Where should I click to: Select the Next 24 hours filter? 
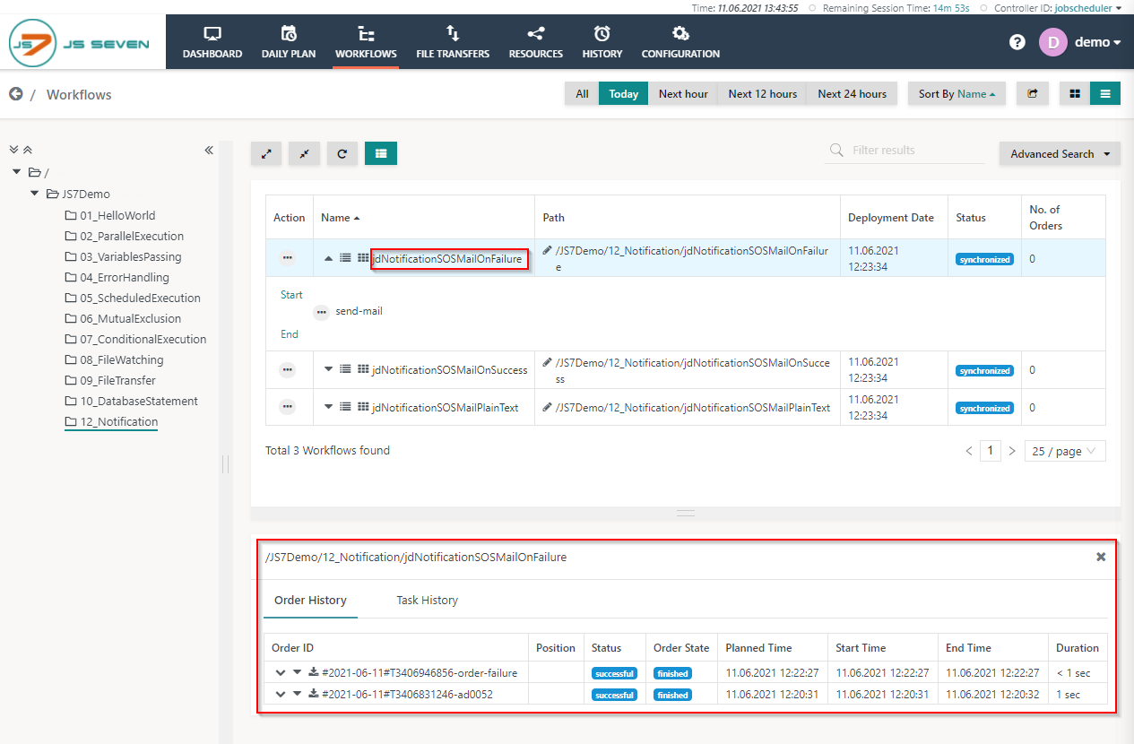point(852,94)
